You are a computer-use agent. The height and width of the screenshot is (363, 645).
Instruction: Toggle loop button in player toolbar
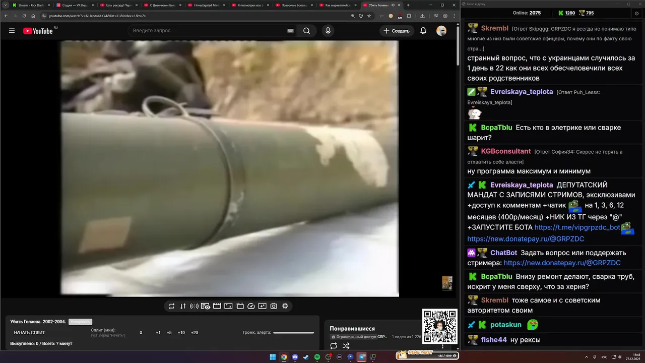click(x=171, y=306)
